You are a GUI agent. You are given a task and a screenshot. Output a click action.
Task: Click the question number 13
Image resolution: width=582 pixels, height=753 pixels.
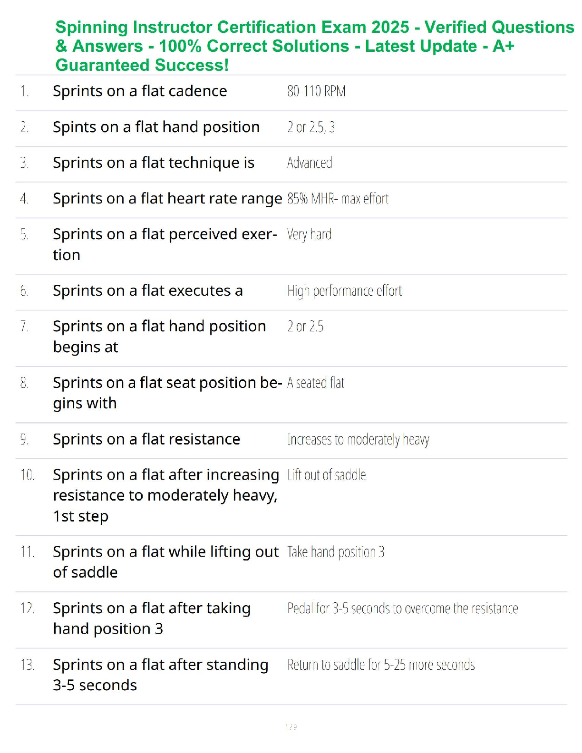coord(27,665)
